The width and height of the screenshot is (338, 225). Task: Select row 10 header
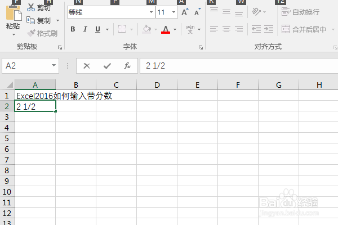(7, 192)
